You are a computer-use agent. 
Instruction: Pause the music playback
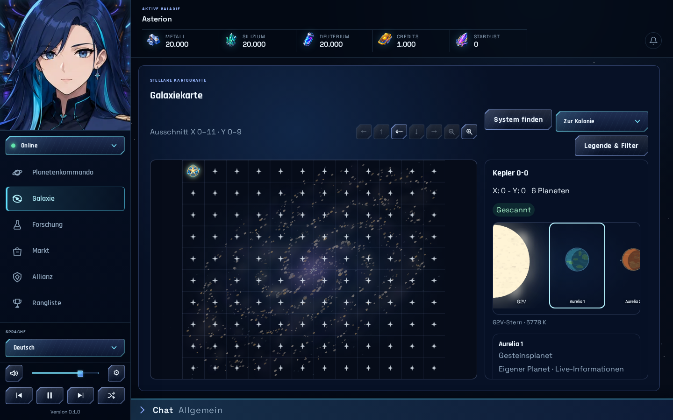50,395
